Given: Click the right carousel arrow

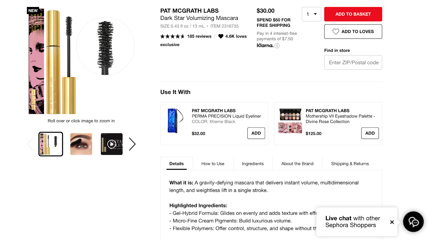Looking at the screenshot, I should 132,144.
